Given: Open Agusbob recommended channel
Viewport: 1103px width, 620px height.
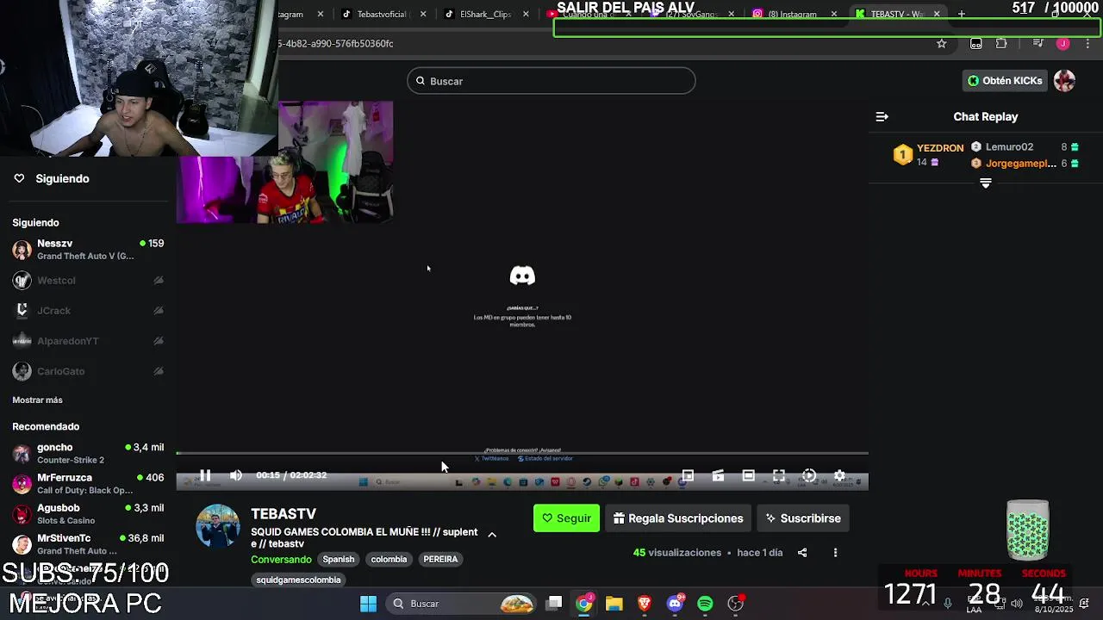Looking at the screenshot, I should 88,514.
